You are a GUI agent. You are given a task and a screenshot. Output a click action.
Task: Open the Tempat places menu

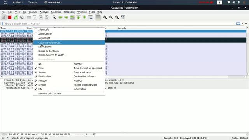[33, 3]
